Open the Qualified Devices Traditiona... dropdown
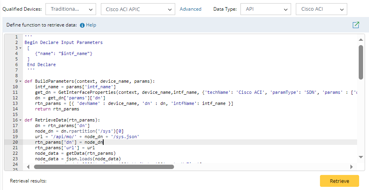 70,9
